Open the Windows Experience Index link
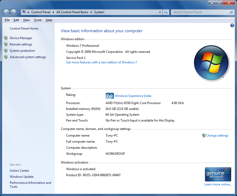 pos(133,96)
